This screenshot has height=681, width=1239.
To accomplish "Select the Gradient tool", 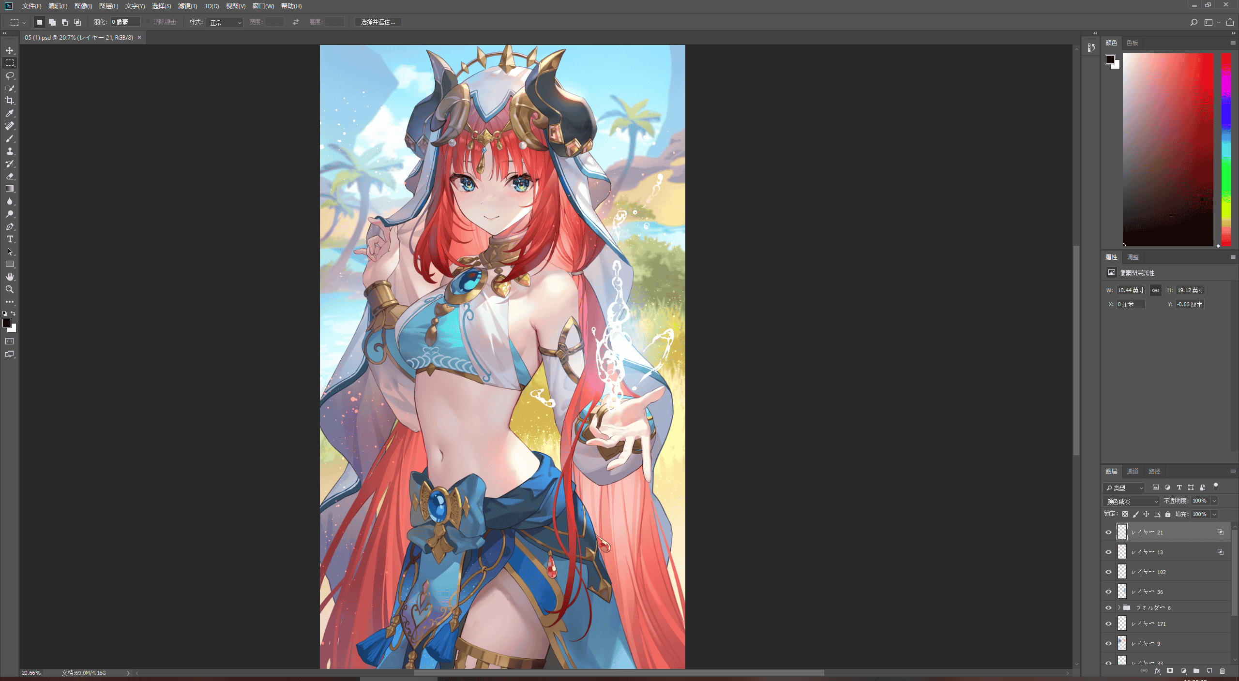I will (10, 189).
